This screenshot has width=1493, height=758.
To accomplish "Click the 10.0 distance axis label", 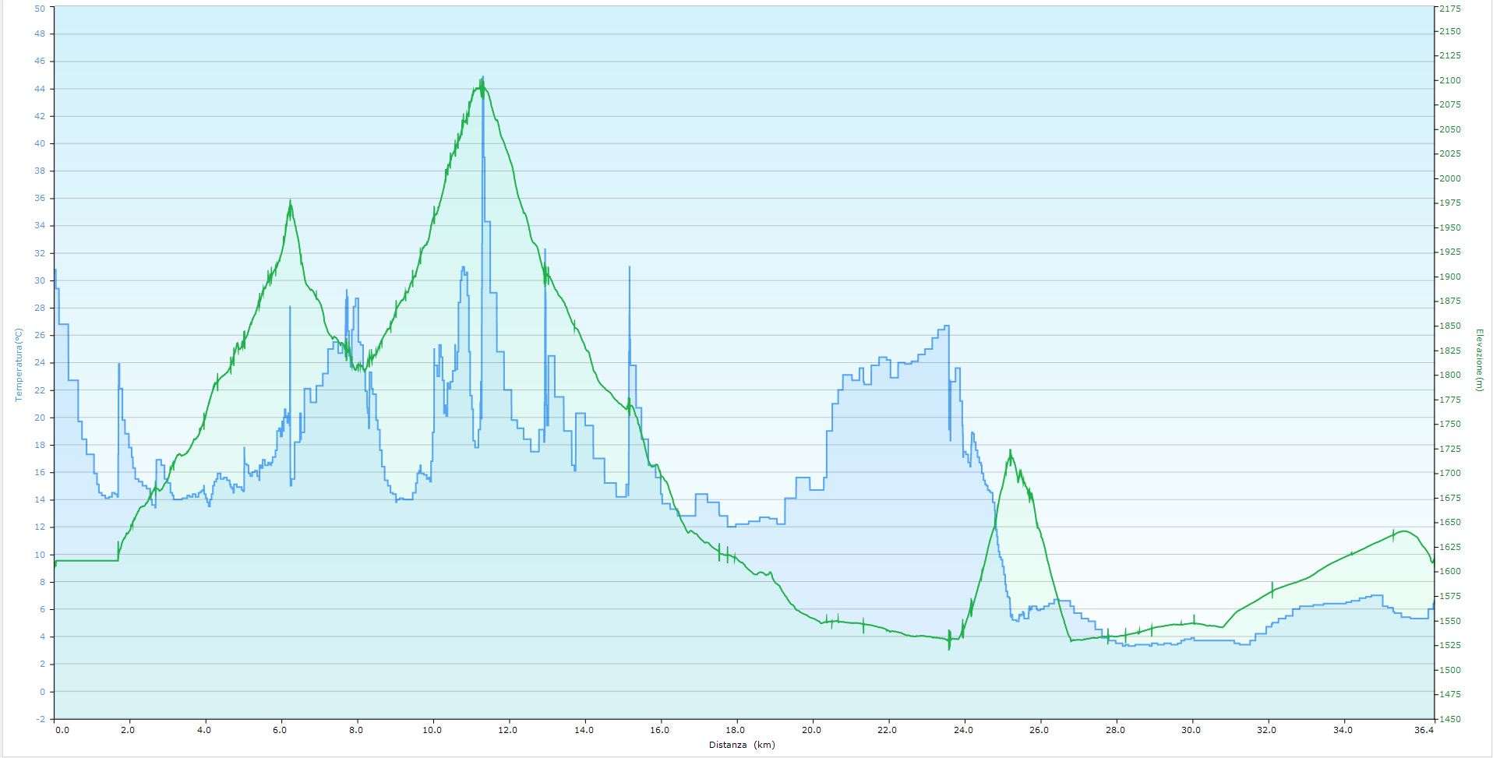I will pos(432,731).
